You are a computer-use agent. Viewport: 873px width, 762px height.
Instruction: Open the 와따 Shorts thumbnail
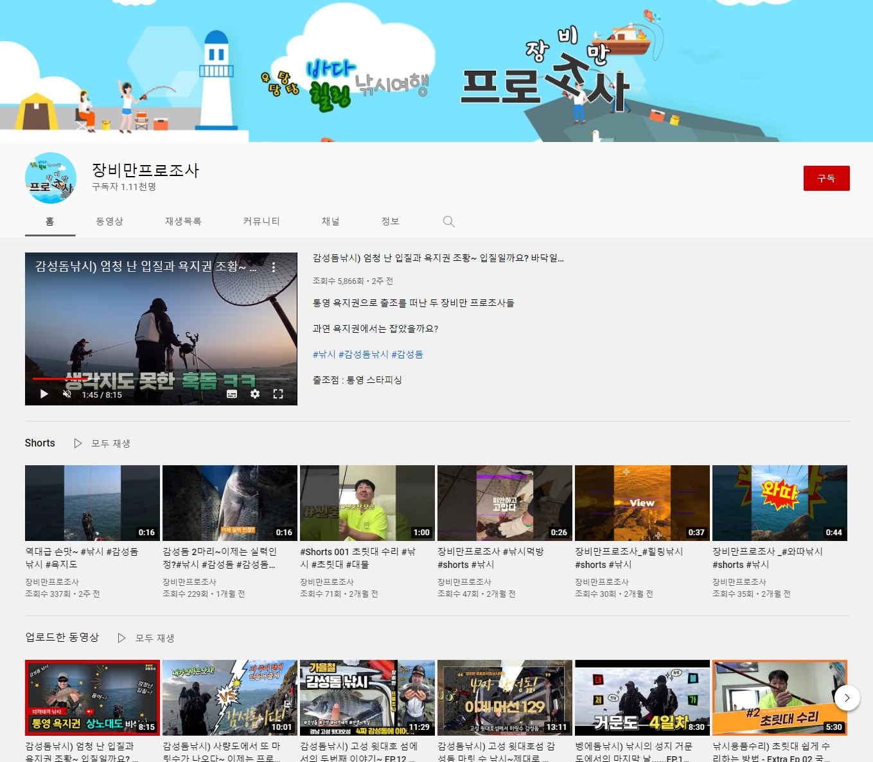coord(779,502)
